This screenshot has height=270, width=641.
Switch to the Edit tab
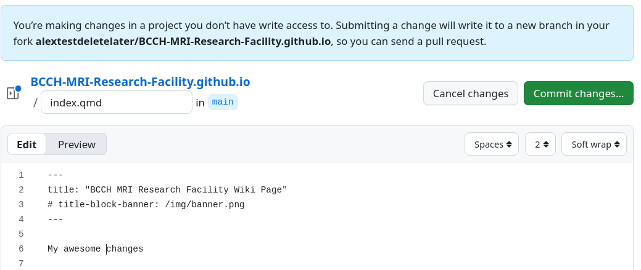point(27,145)
